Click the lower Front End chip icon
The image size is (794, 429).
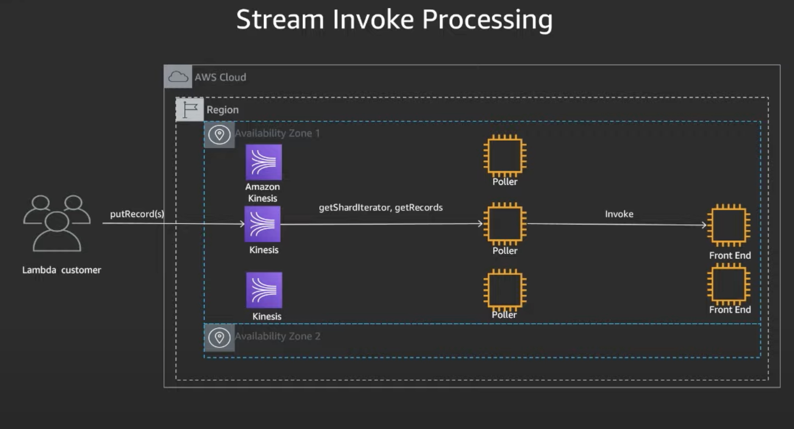729,284
